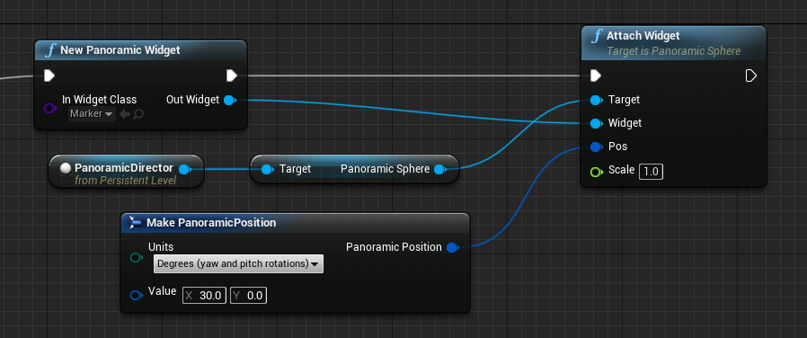Click the use-selected-asset arrow next to Marker
The width and height of the screenshot is (807, 338).
[x=125, y=114]
